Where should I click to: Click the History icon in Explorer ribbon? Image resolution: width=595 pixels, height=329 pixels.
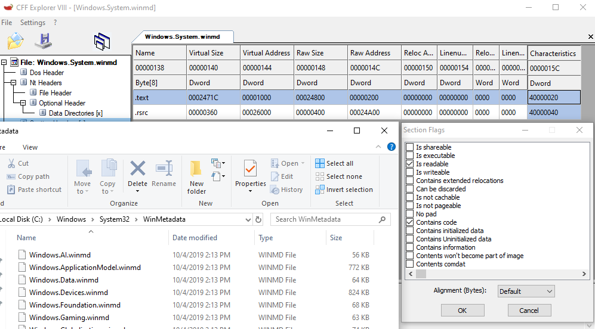coord(275,190)
